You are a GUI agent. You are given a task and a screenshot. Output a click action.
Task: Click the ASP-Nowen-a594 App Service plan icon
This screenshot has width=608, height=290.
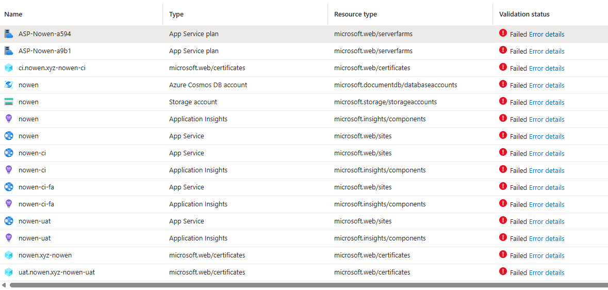coord(9,34)
